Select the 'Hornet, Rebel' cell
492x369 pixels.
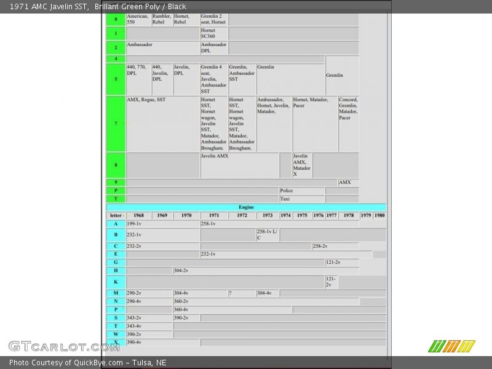click(186, 20)
